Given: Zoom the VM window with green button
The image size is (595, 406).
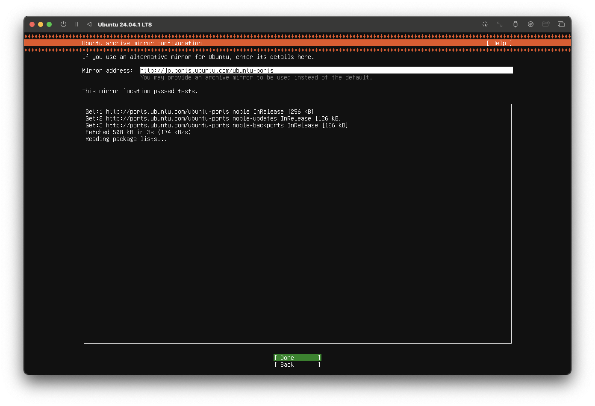Looking at the screenshot, I should click(x=49, y=24).
